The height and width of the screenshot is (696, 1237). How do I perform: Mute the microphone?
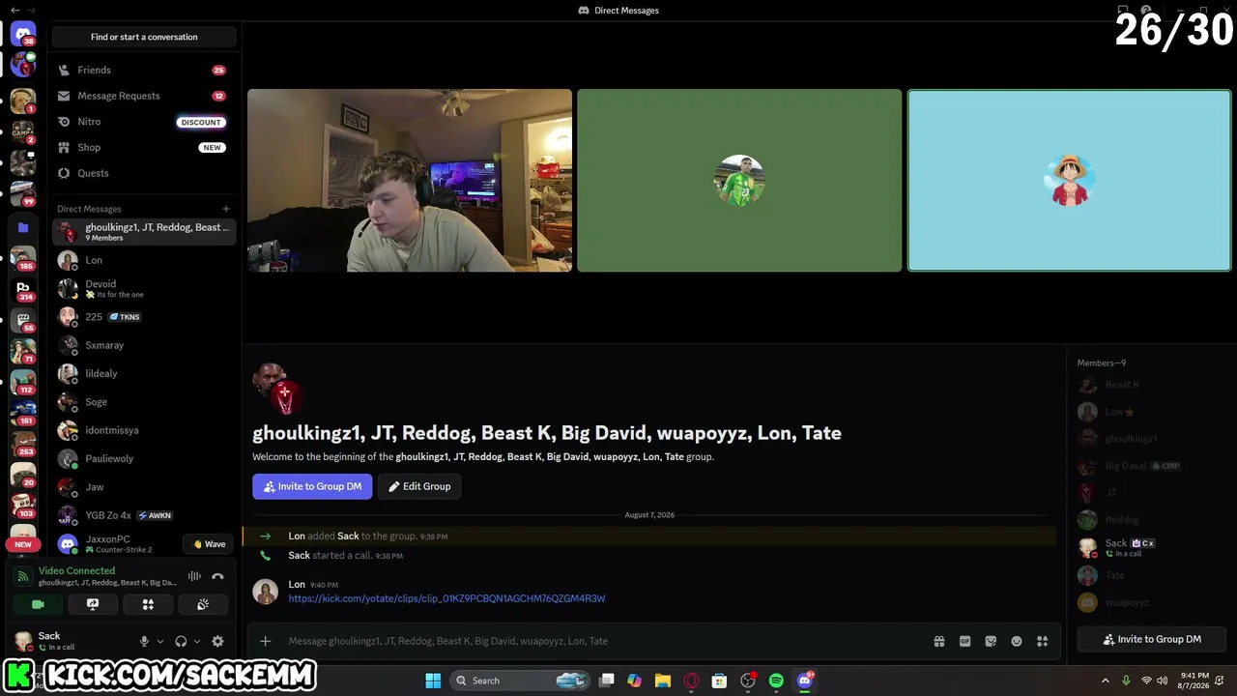click(x=144, y=641)
